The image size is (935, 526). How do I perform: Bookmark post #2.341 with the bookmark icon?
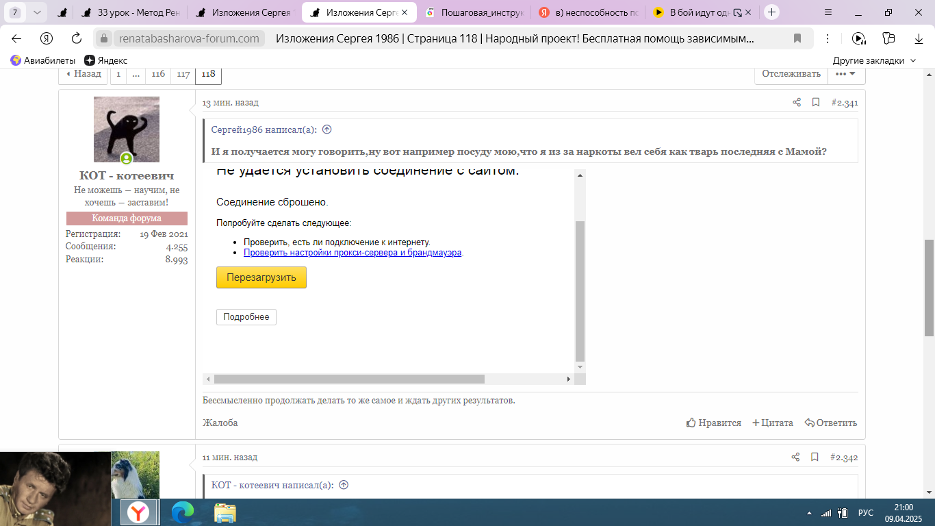tap(816, 103)
